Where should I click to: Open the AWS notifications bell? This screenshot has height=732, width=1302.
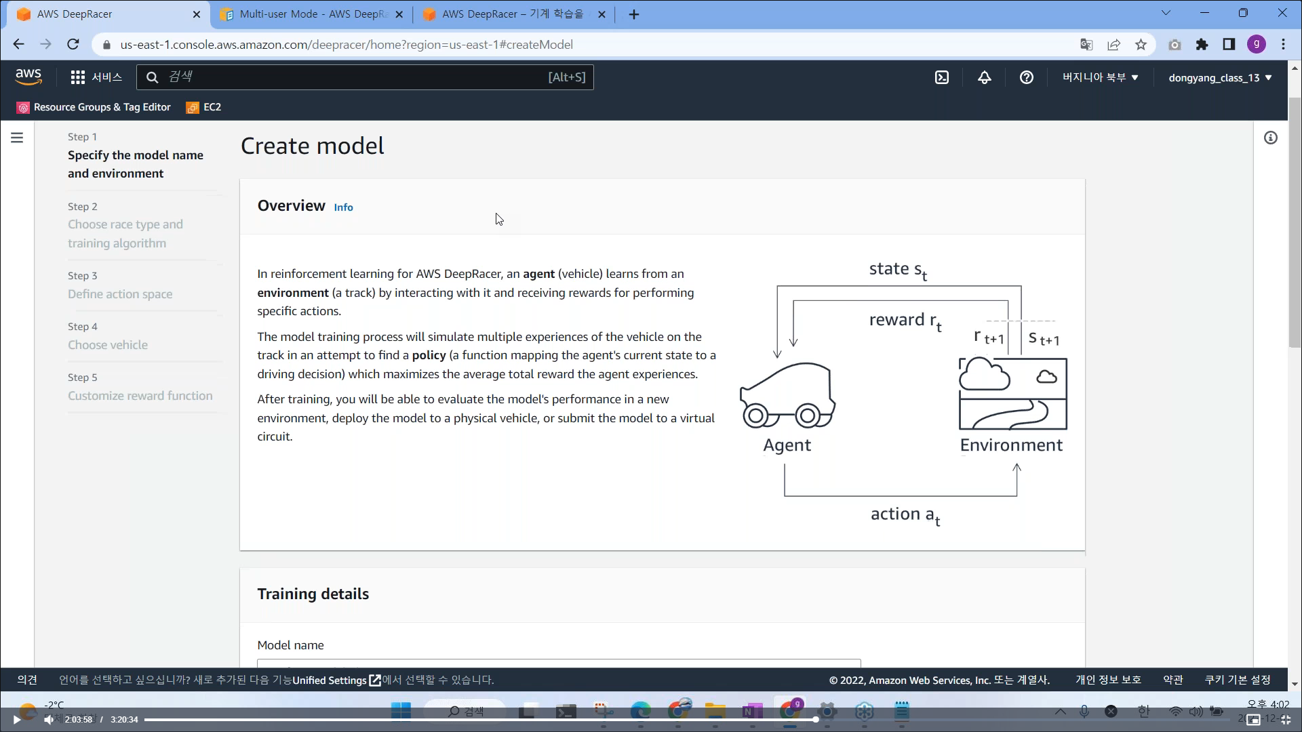[x=984, y=77]
